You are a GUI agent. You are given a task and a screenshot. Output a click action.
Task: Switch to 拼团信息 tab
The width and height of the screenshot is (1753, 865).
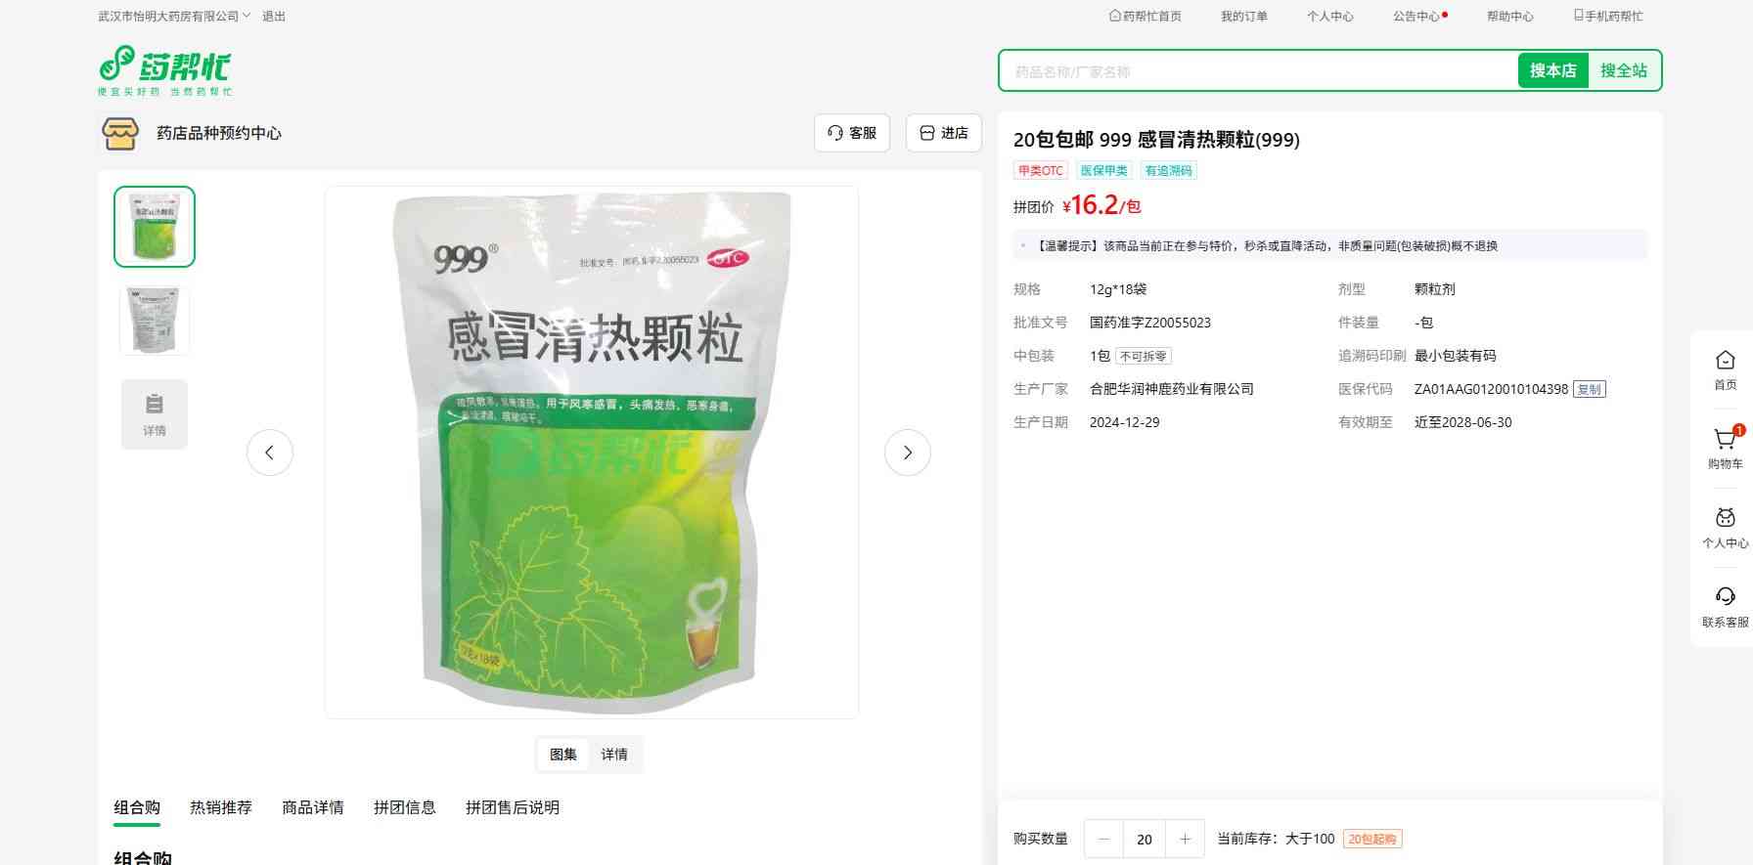405,807
